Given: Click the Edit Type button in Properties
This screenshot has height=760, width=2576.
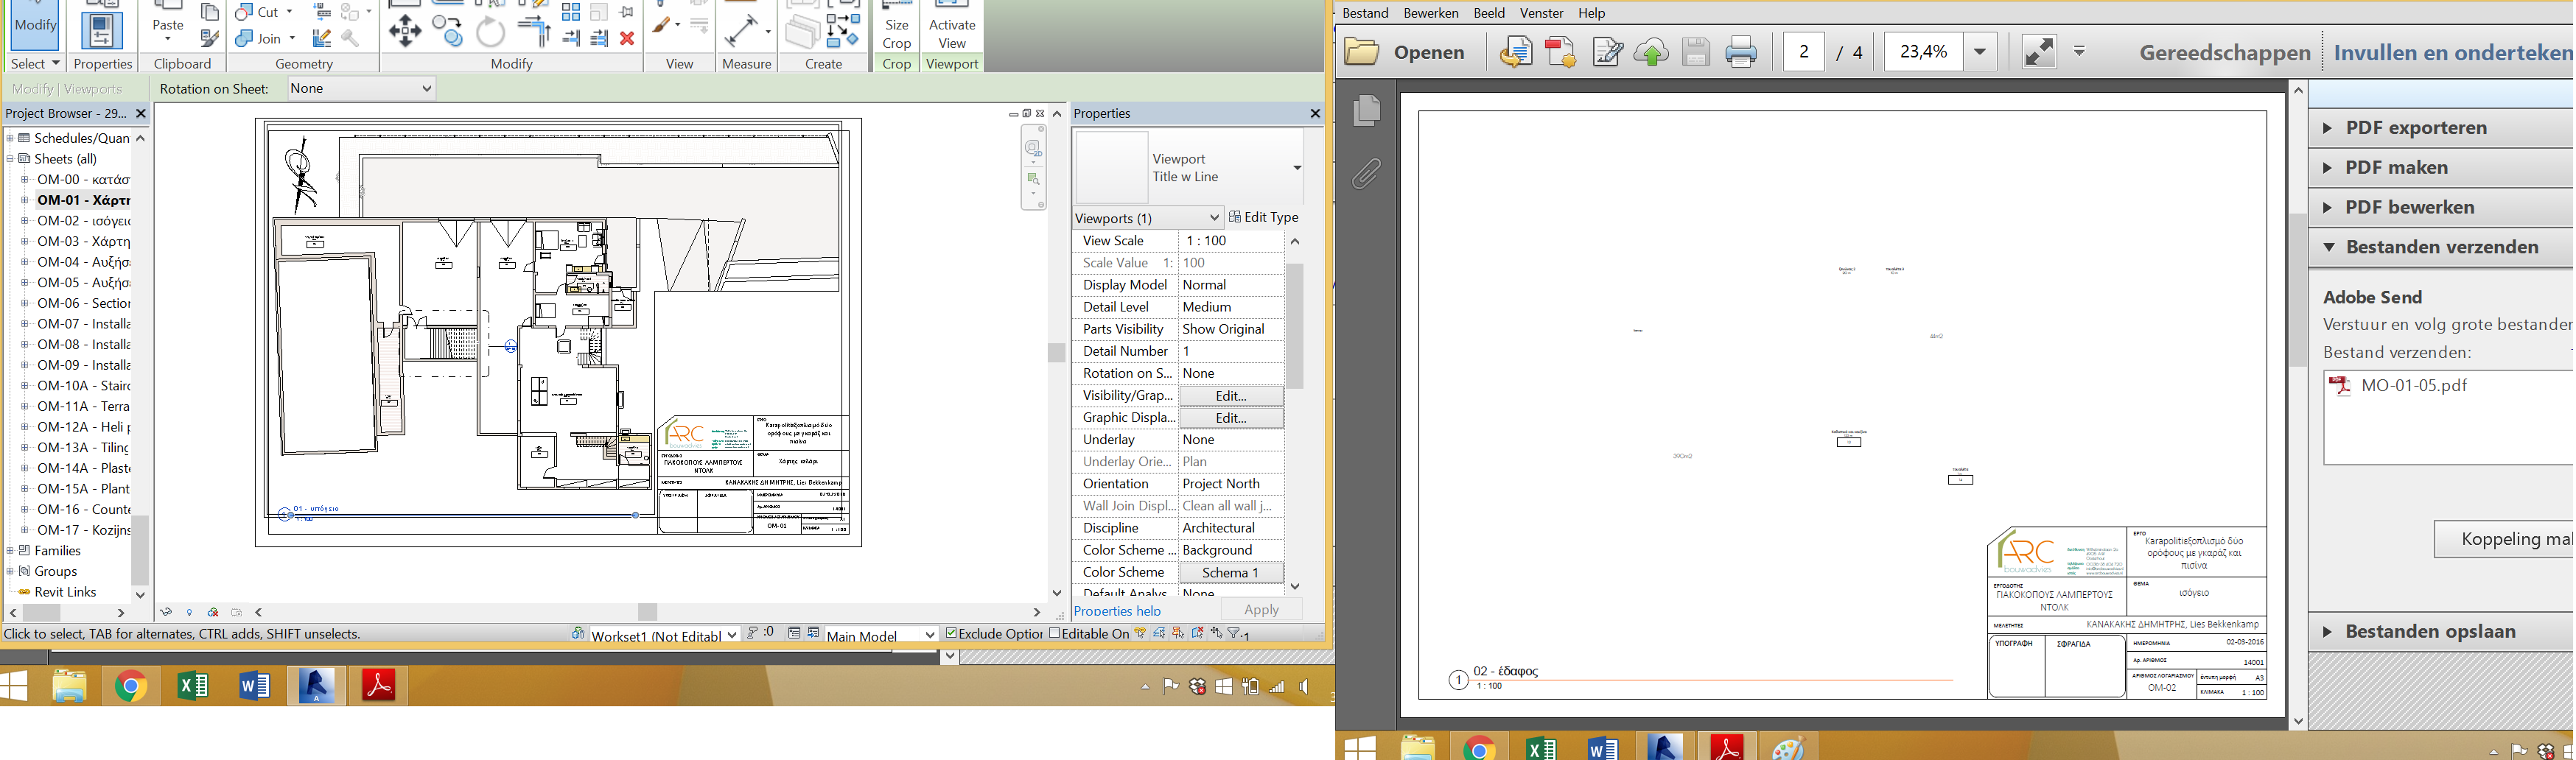Looking at the screenshot, I should (x=1264, y=216).
